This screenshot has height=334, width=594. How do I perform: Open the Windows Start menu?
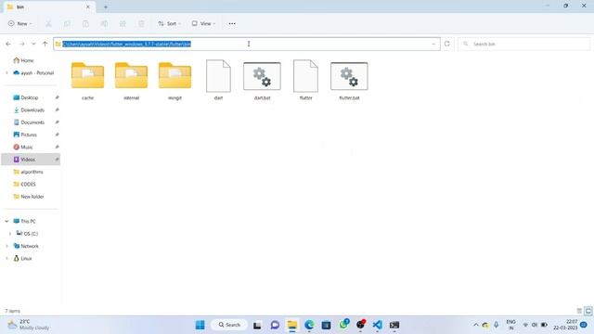pos(200,325)
